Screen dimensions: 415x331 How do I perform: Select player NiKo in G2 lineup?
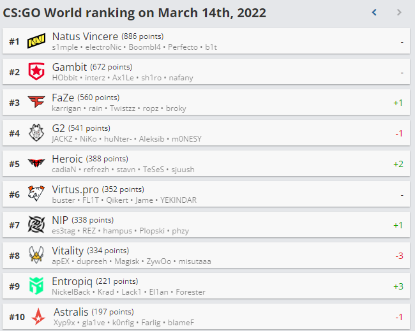[88, 139]
